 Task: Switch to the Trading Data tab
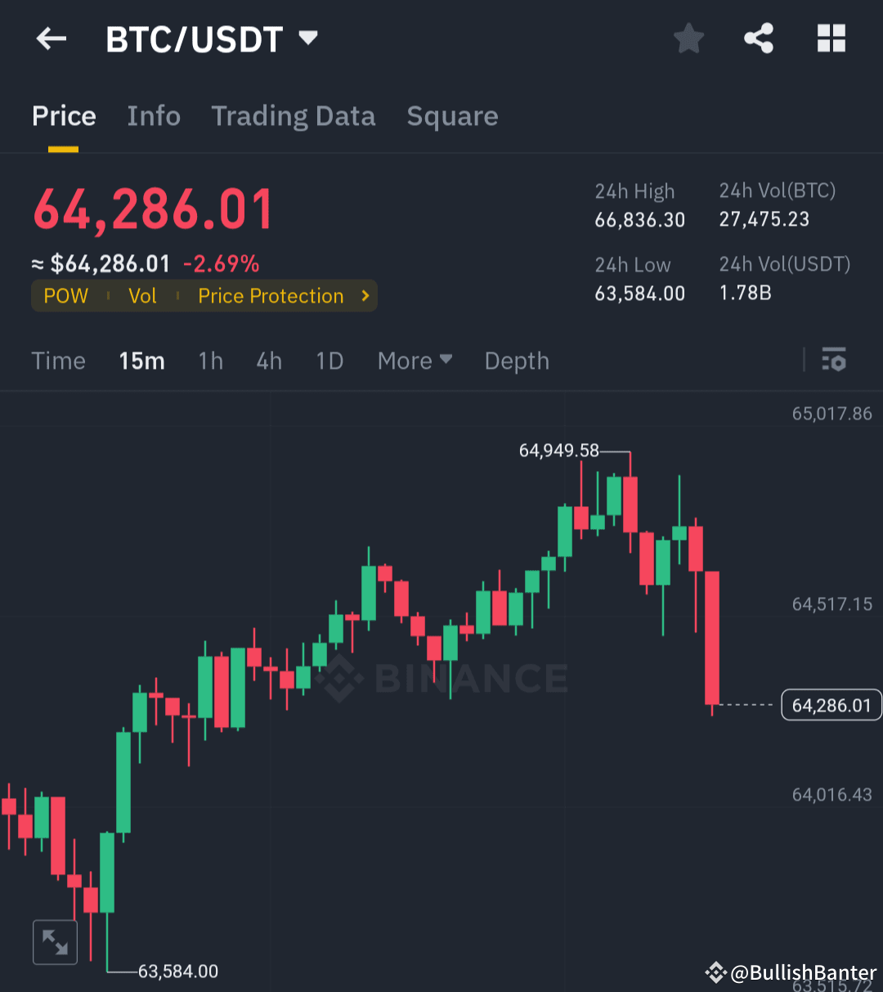coord(293,116)
